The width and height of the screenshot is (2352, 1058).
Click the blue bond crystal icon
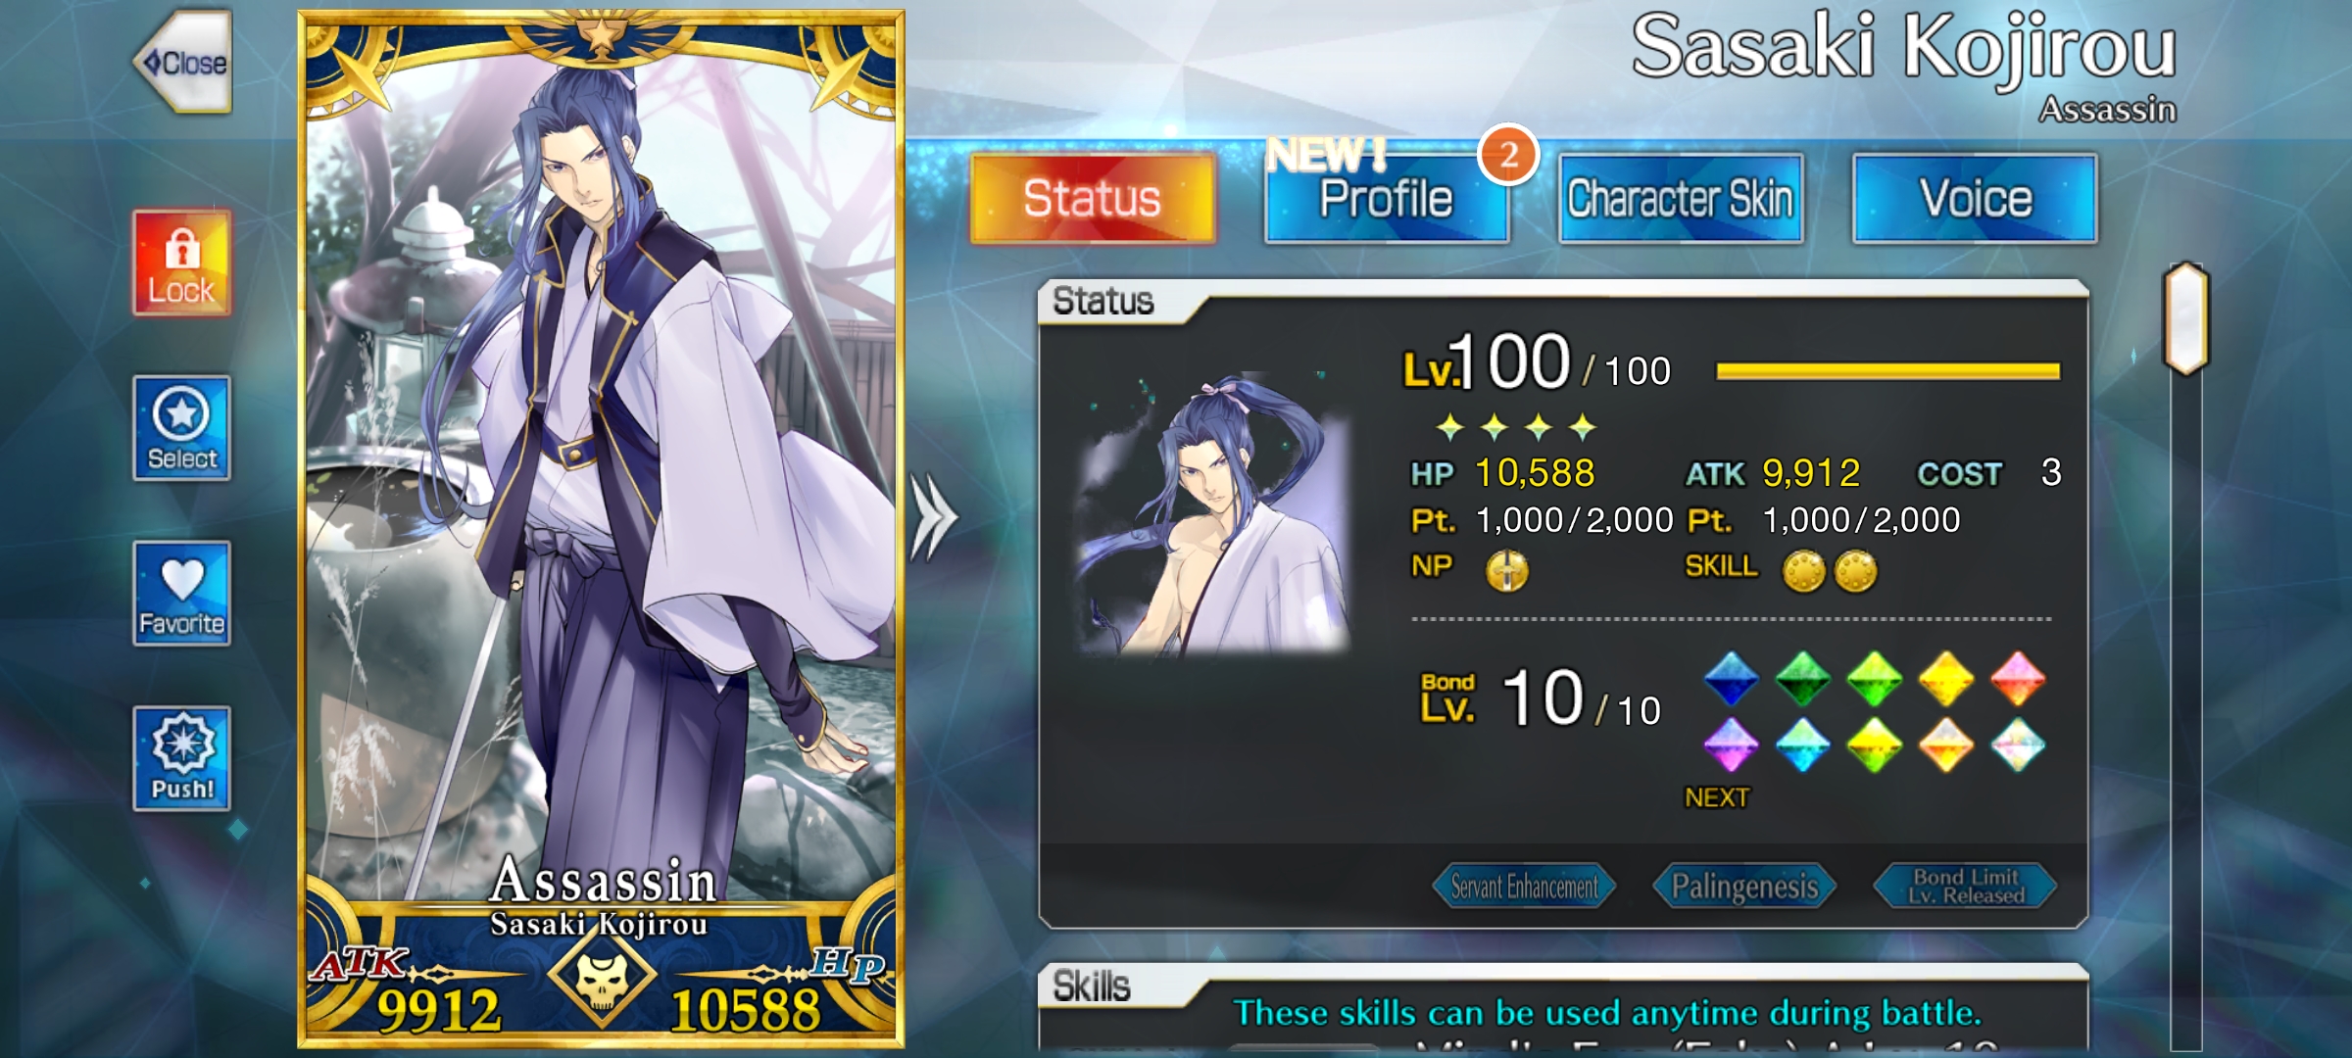(x=1732, y=679)
